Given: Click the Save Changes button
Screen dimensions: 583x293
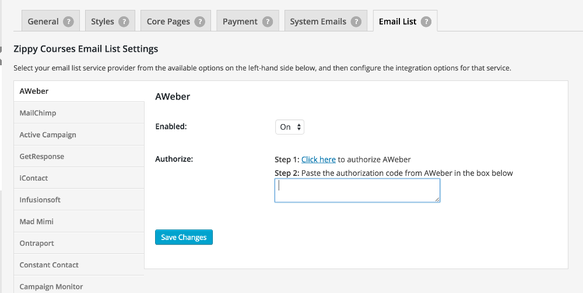Looking at the screenshot, I should [x=184, y=237].
